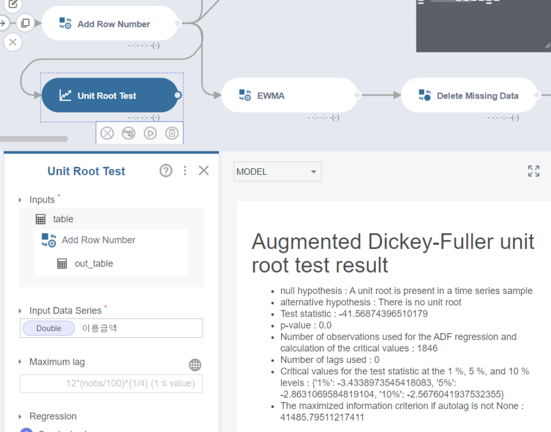Open the three-dot more menu in panel header
Screen dimensions: 551x432
[185, 171]
